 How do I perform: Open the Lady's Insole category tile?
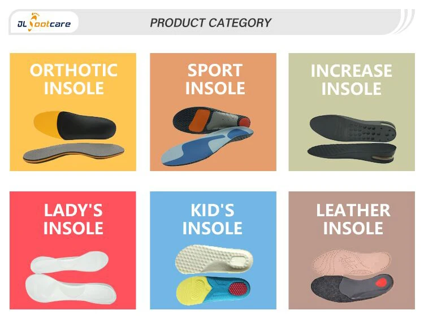coord(73,250)
